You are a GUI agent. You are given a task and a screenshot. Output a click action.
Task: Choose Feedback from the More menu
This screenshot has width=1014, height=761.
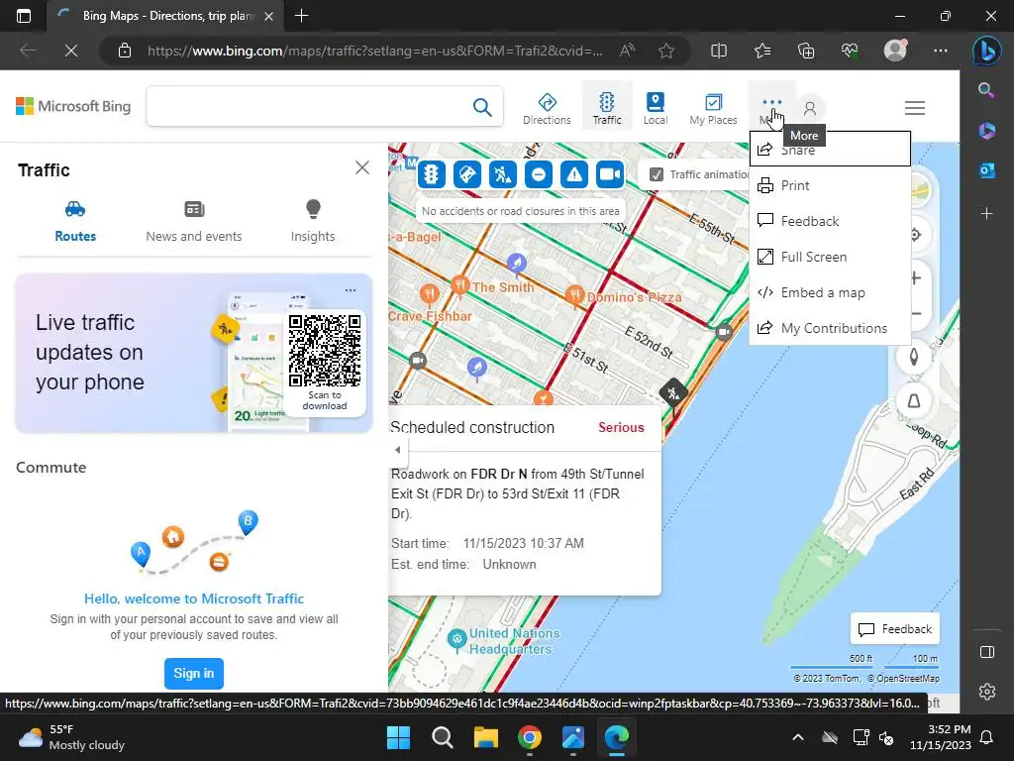pyautogui.click(x=830, y=221)
